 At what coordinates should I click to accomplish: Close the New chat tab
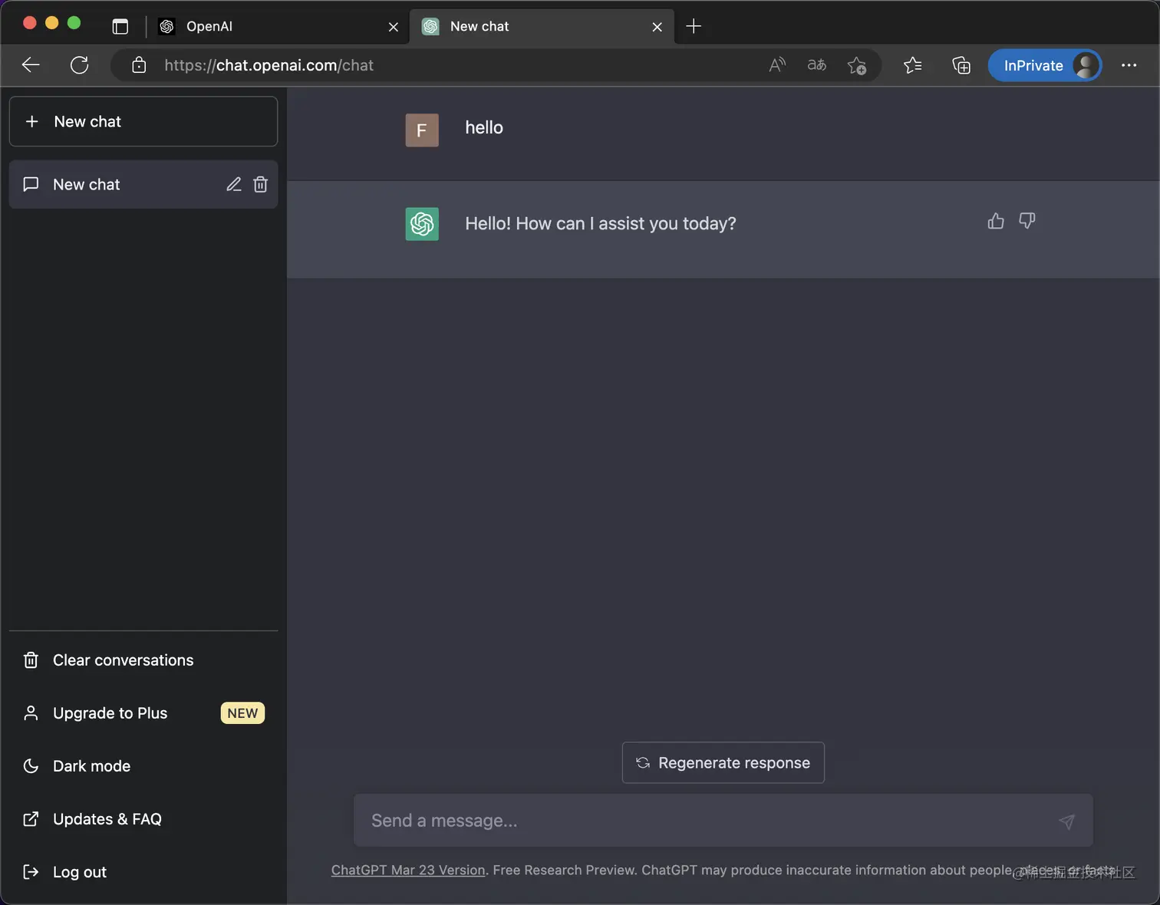(657, 27)
